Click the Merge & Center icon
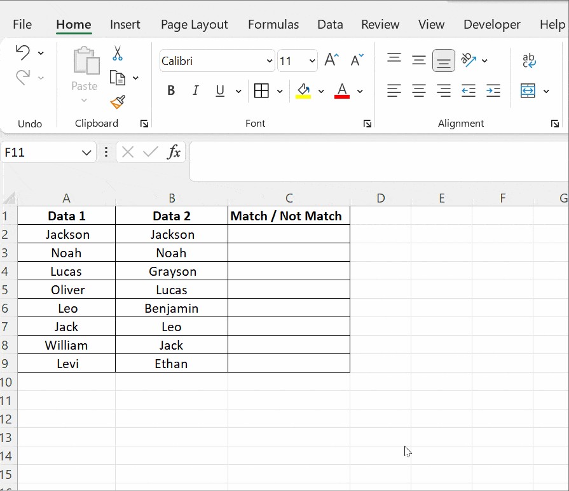The height and width of the screenshot is (491, 569). pyautogui.click(x=528, y=90)
